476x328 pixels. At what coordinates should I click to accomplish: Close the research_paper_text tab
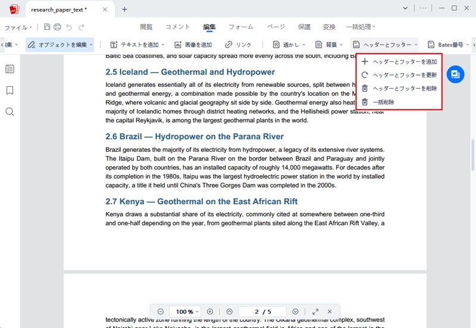[105, 10]
